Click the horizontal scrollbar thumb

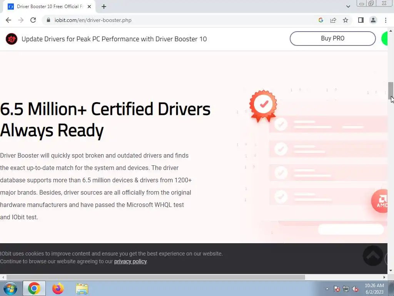coord(156,277)
